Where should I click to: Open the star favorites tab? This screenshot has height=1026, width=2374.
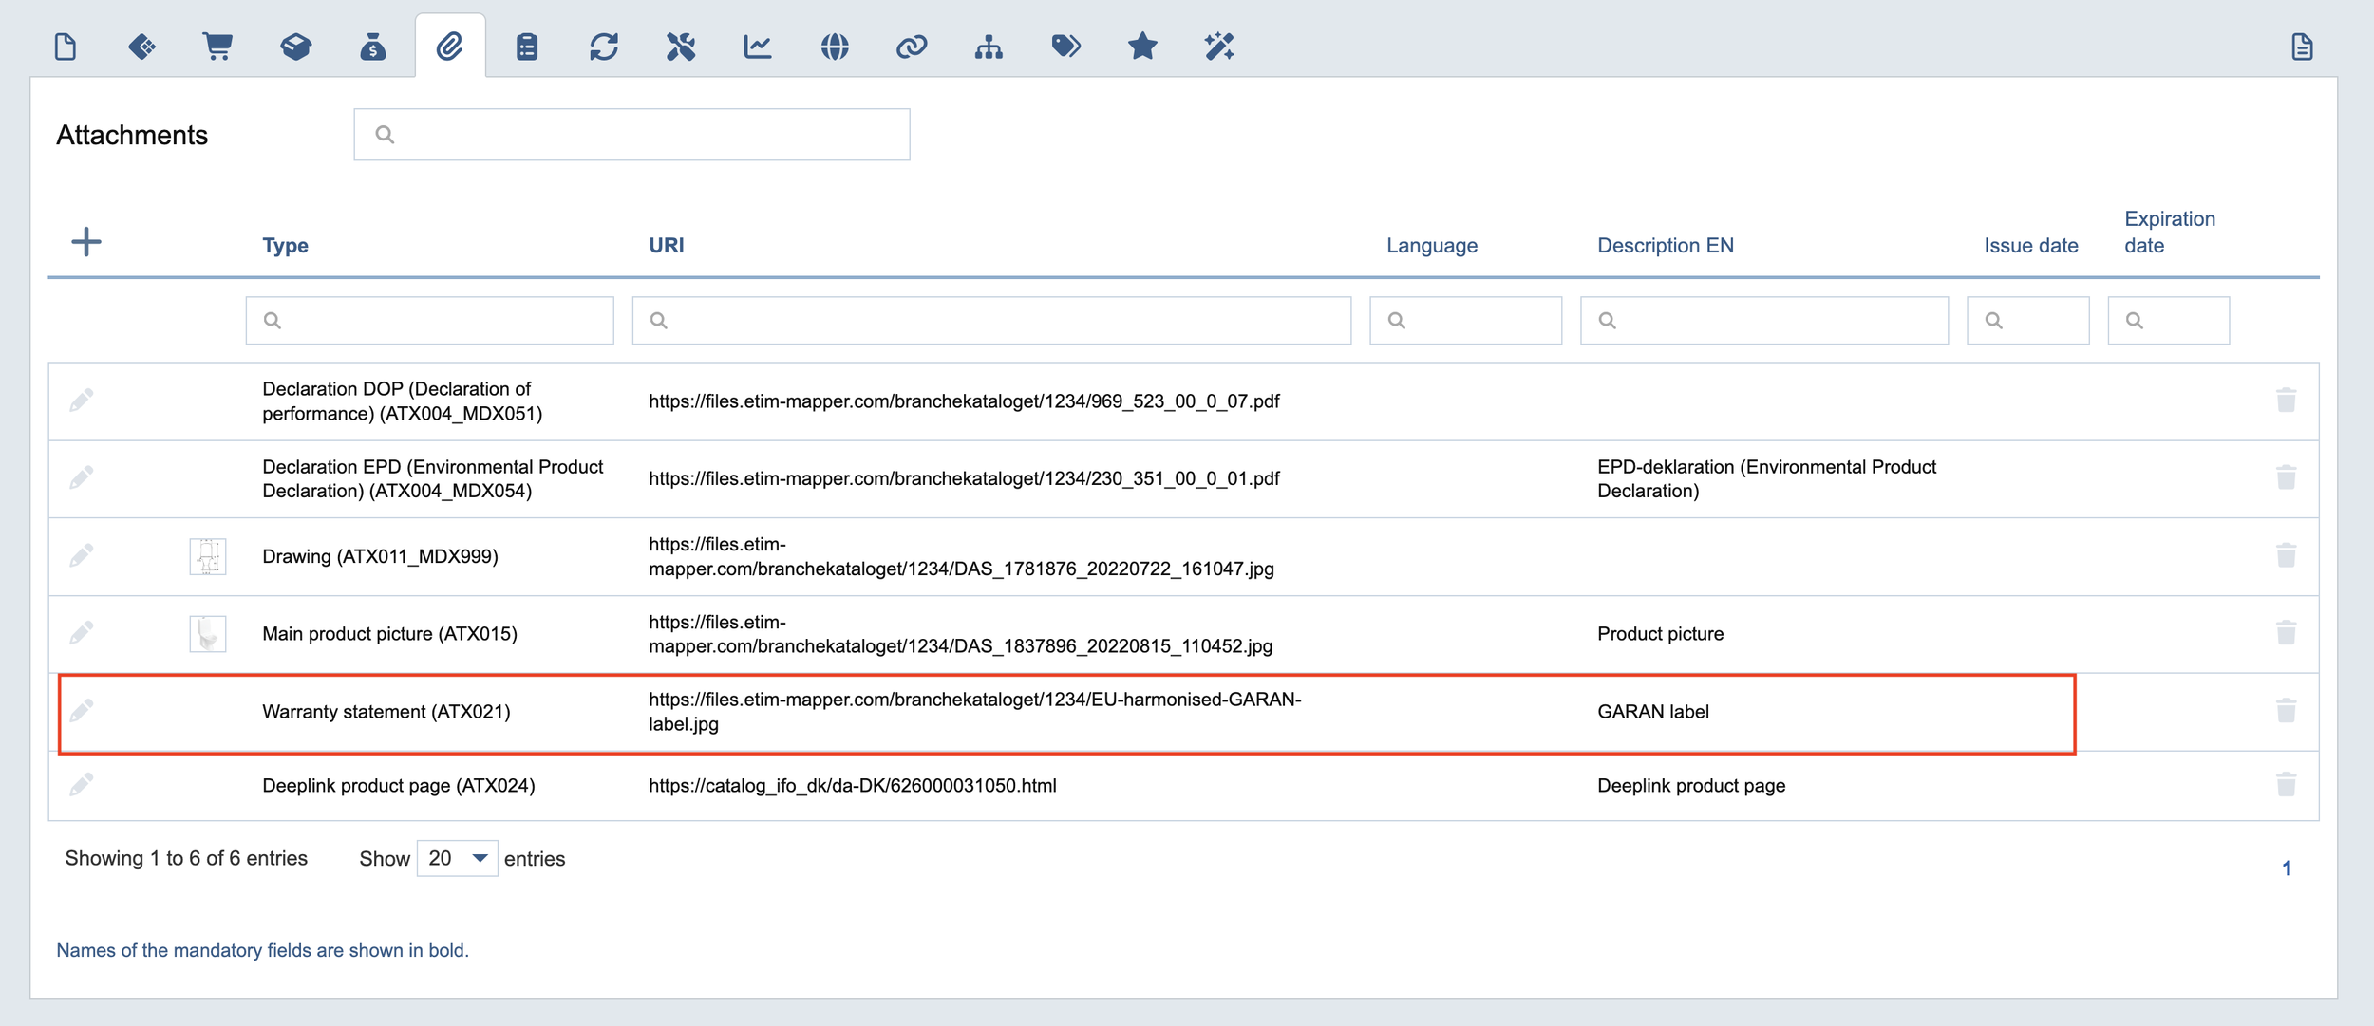1142,46
